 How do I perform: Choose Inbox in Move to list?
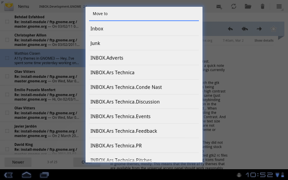(x=144, y=29)
